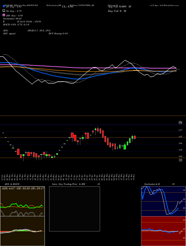Screen dimensions: 186x246
Task: Click the 'Avg Vol: 0.008 M' readout
Action: 119,7
